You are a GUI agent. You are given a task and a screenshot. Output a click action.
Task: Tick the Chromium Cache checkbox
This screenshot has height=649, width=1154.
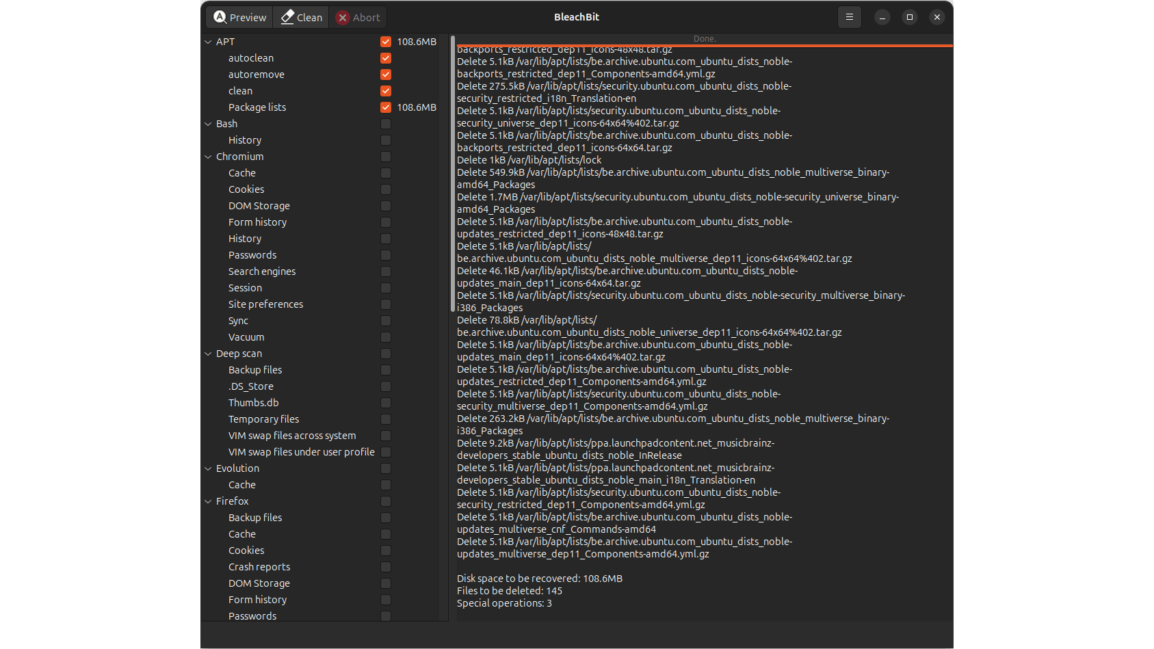pyautogui.click(x=386, y=173)
